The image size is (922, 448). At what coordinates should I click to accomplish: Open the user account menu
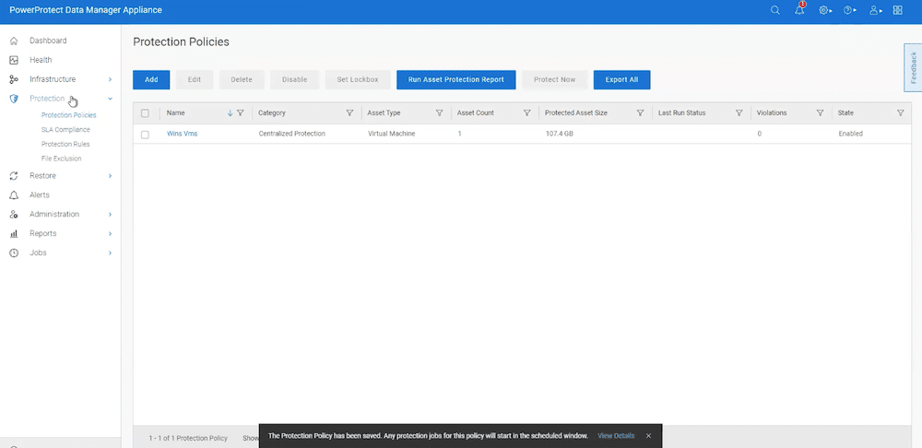tap(876, 10)
